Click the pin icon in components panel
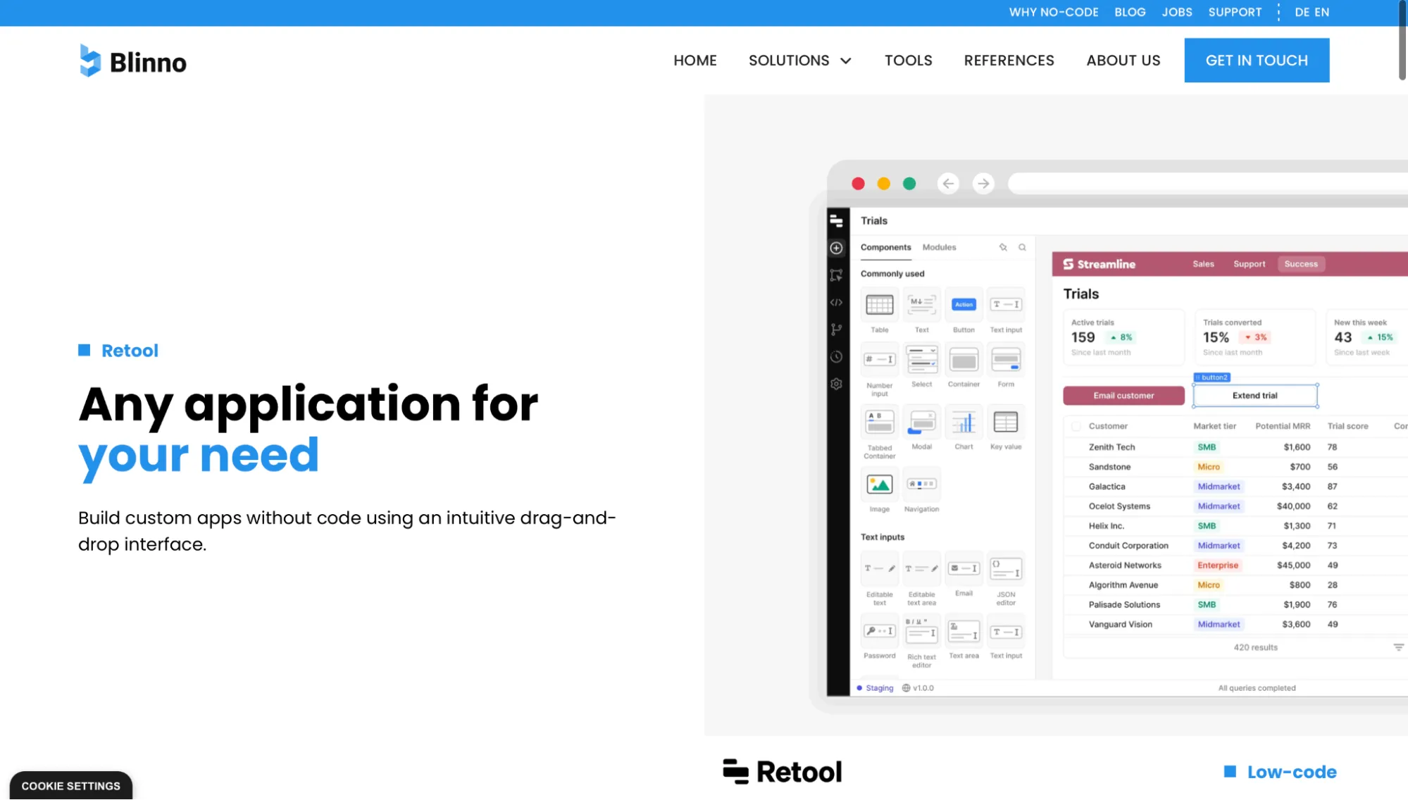Image resolution: width=1408 pixels, height=800 pixels. tap(1003, 247)
